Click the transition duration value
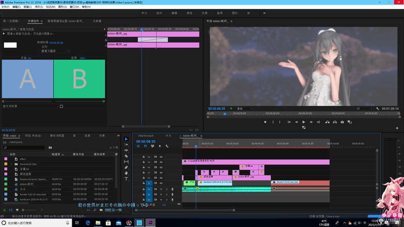Screen dimensions: 404x227 pos(56,43)
